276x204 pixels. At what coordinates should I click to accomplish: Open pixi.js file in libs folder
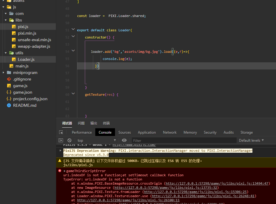point(23,27)
